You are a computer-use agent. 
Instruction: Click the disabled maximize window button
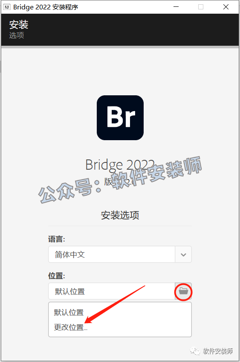tap(201, 7)
